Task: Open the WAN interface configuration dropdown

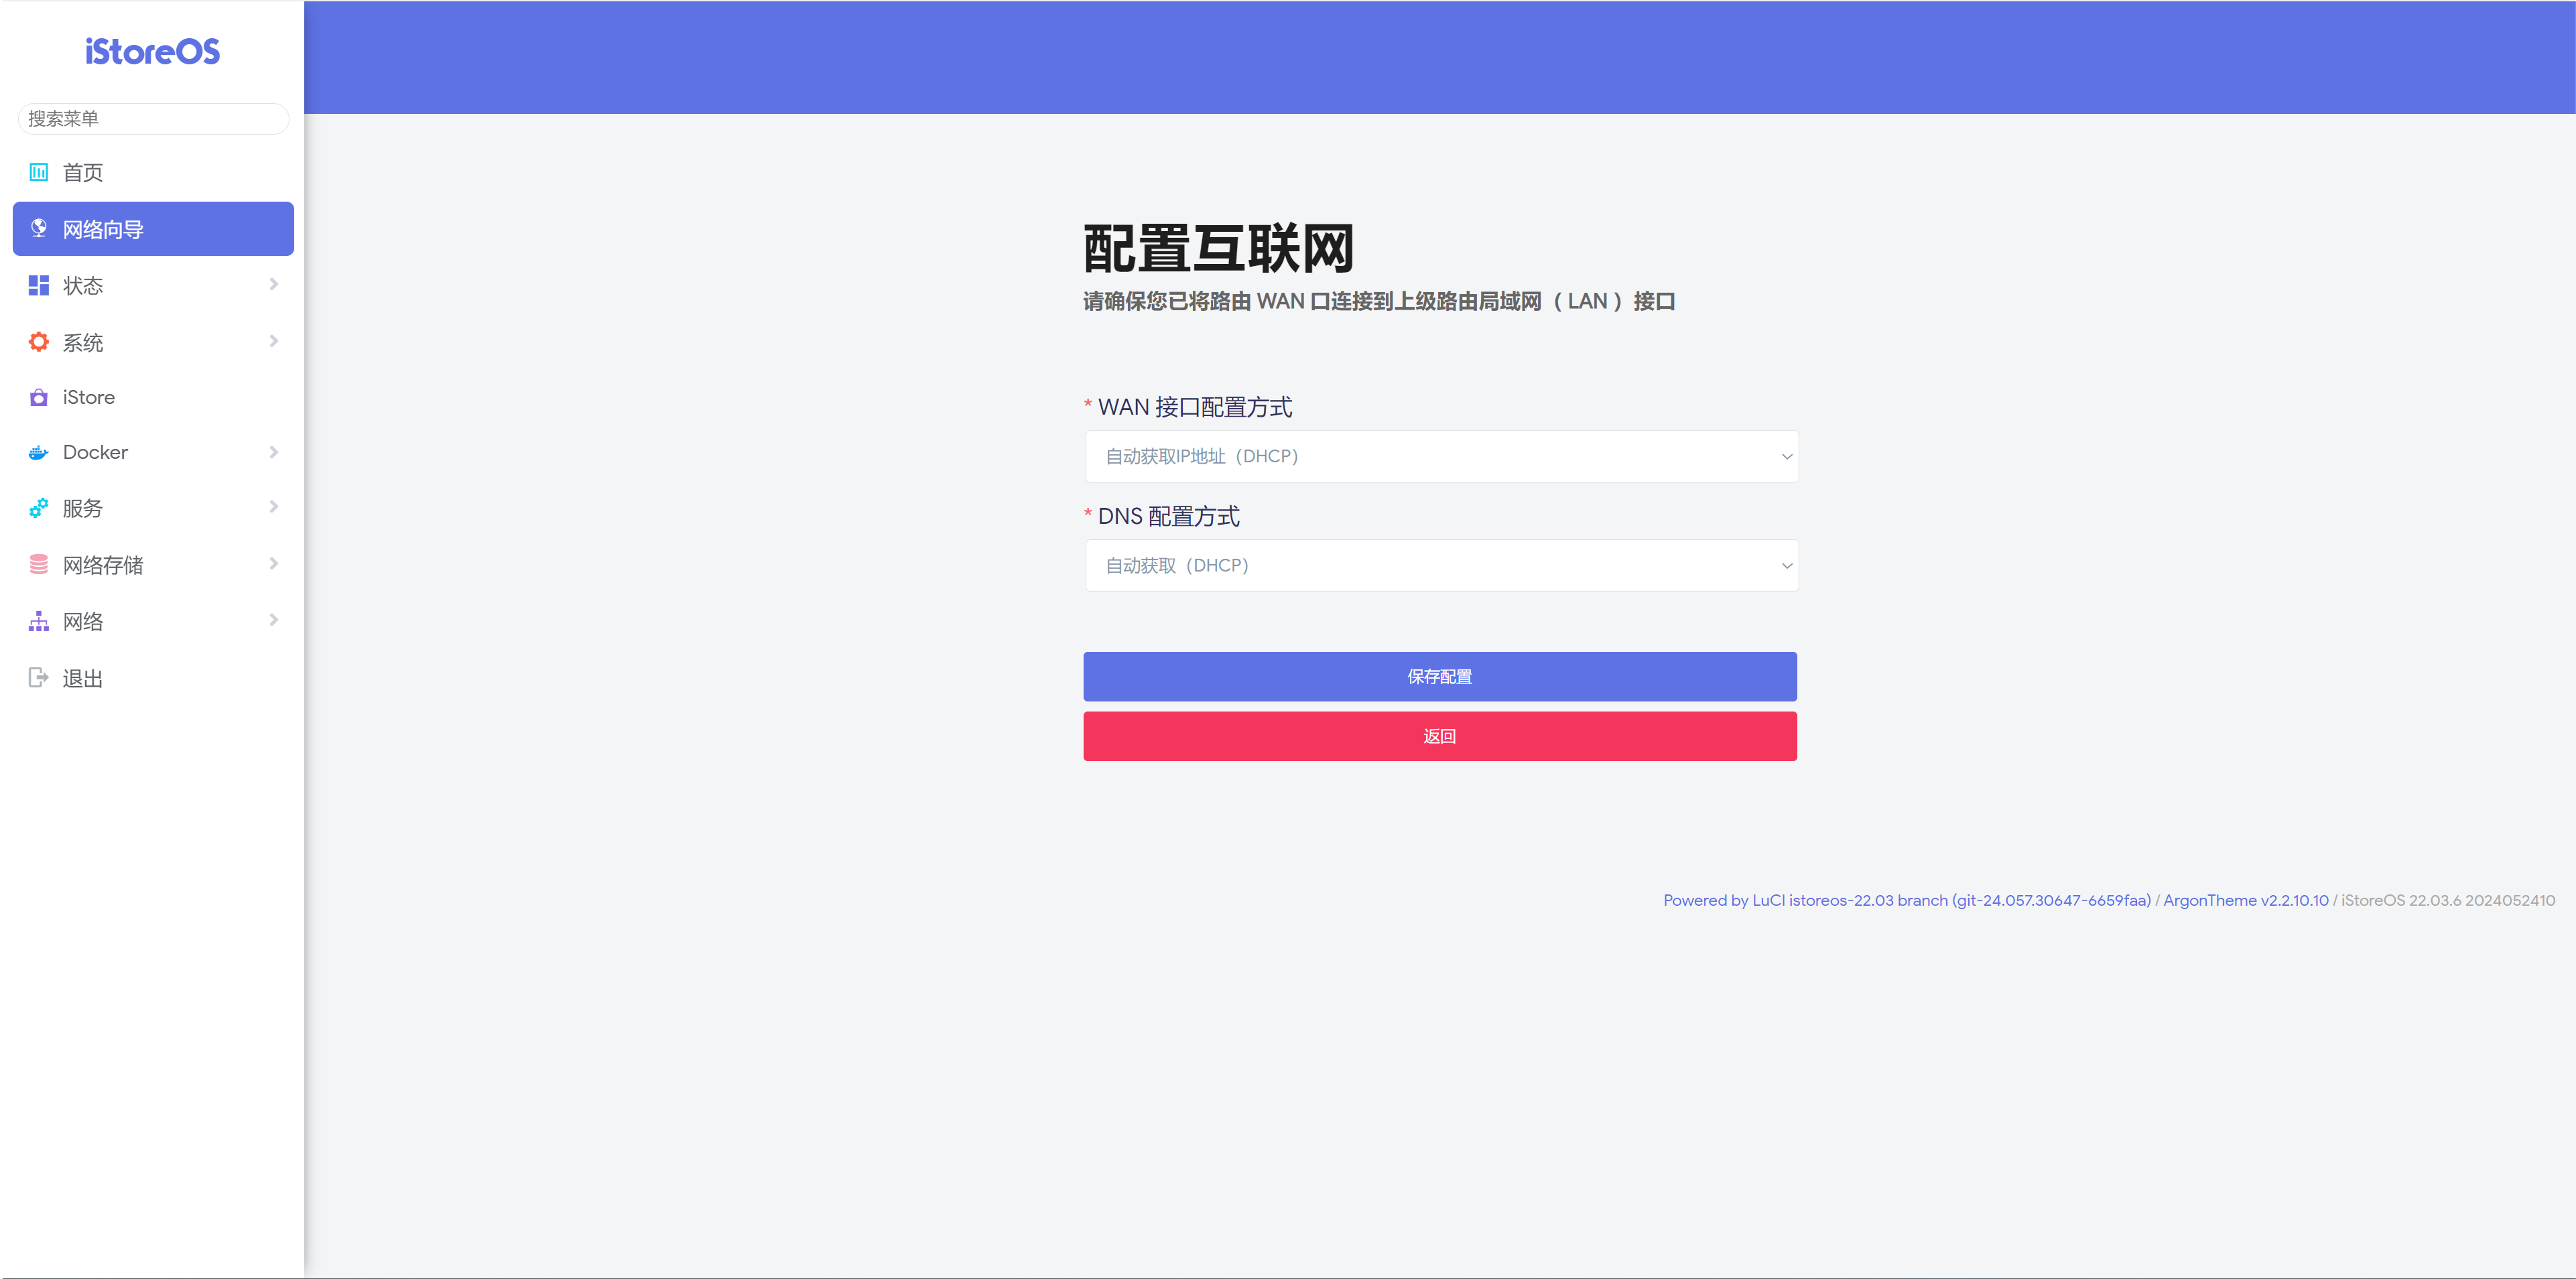Action: [1441, 456]
